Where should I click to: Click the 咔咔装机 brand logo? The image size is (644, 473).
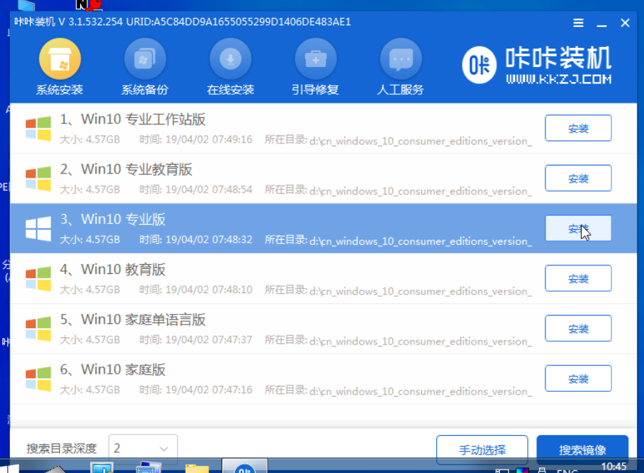pos(537,66)
